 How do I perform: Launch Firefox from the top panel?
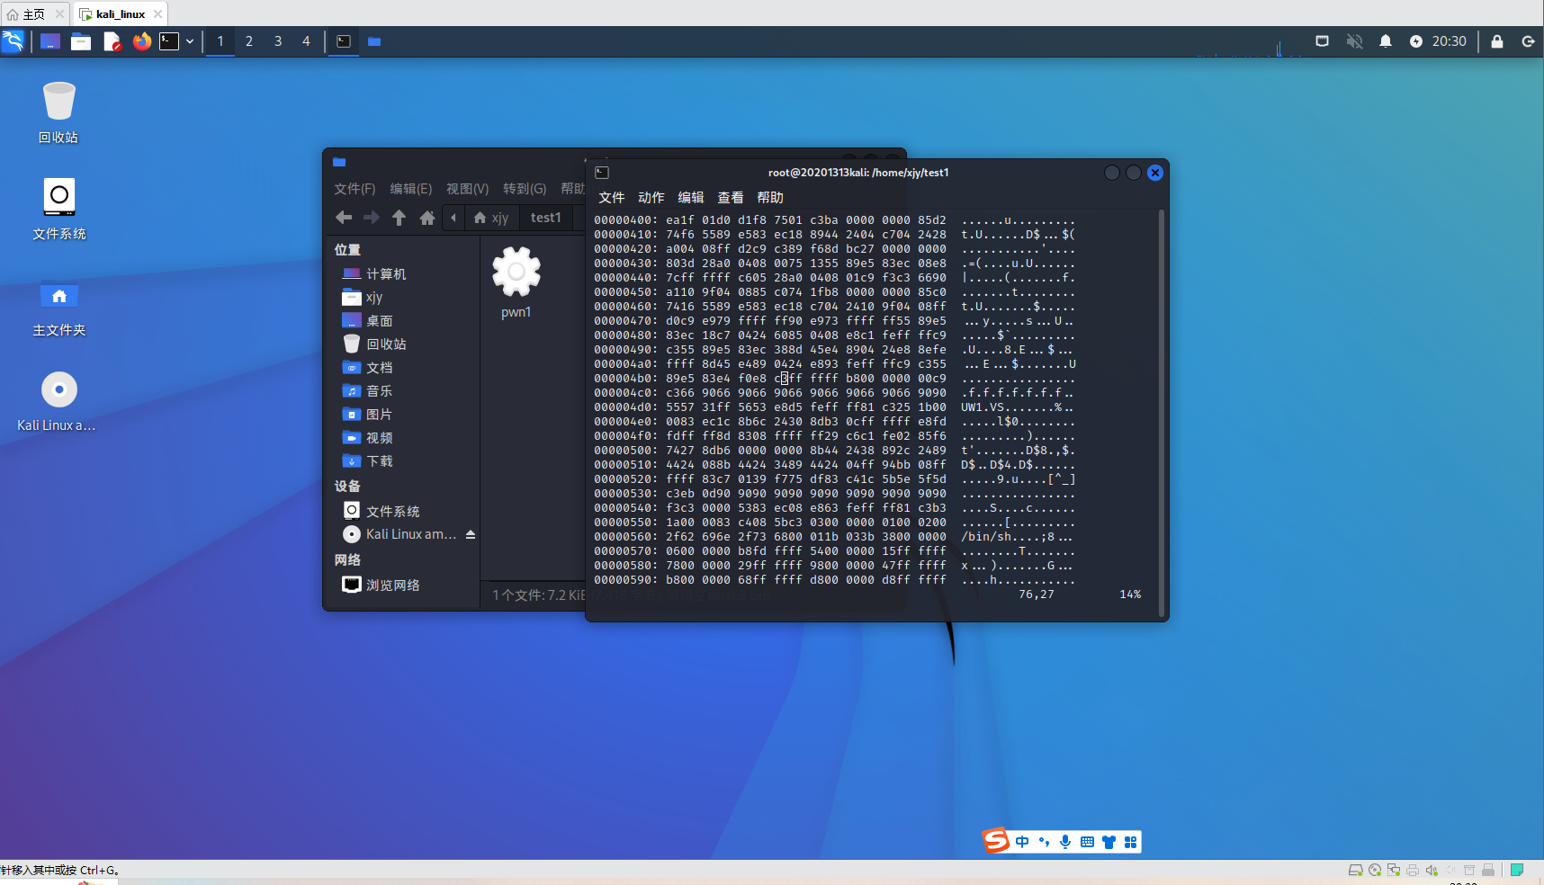(x=141, y=41)
